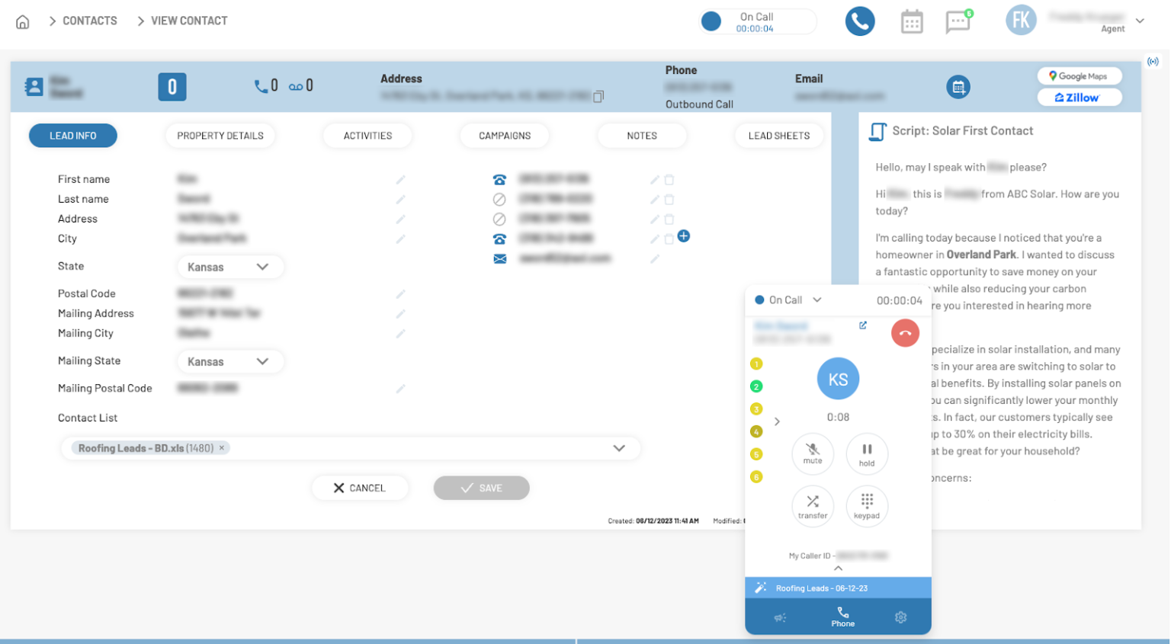Open the phone dialer from the top bar
The height and width of the screenshot is (644, 1171).
[x=860, y=21]
